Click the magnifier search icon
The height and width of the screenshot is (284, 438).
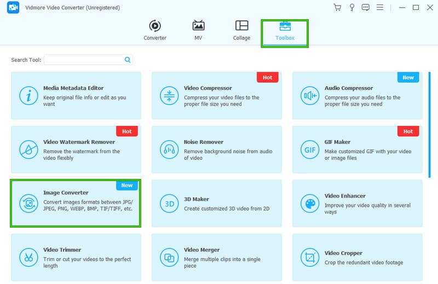pyautogui.click(x=128, y=60)
